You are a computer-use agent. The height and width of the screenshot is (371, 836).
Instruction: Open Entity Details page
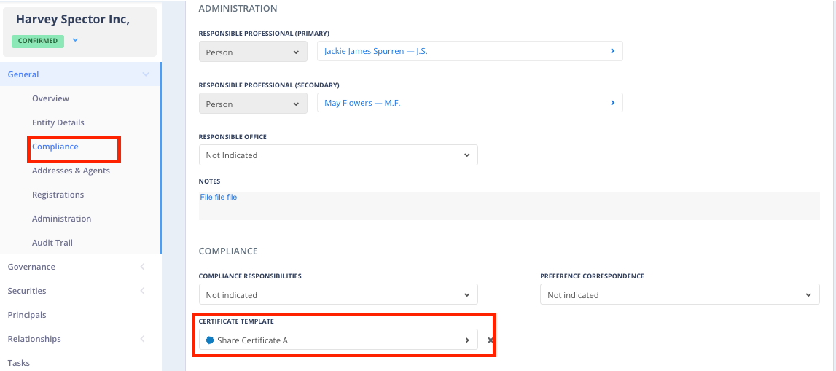click(58, 122)
